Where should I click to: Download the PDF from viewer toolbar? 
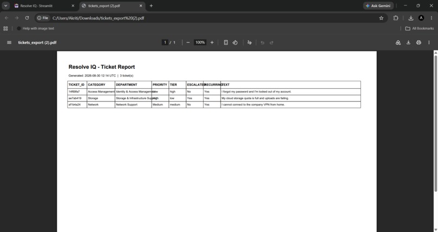coord(408,43)
